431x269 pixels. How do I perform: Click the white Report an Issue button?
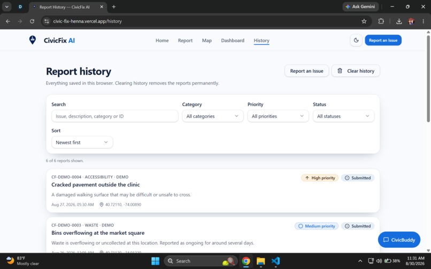(x=306, y=71)
